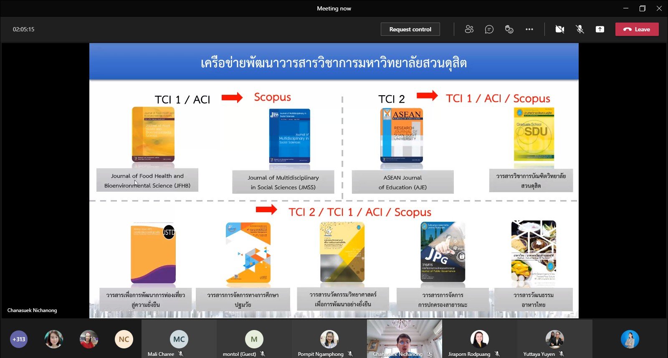Select the NC participant avatar

click(124, 339)
